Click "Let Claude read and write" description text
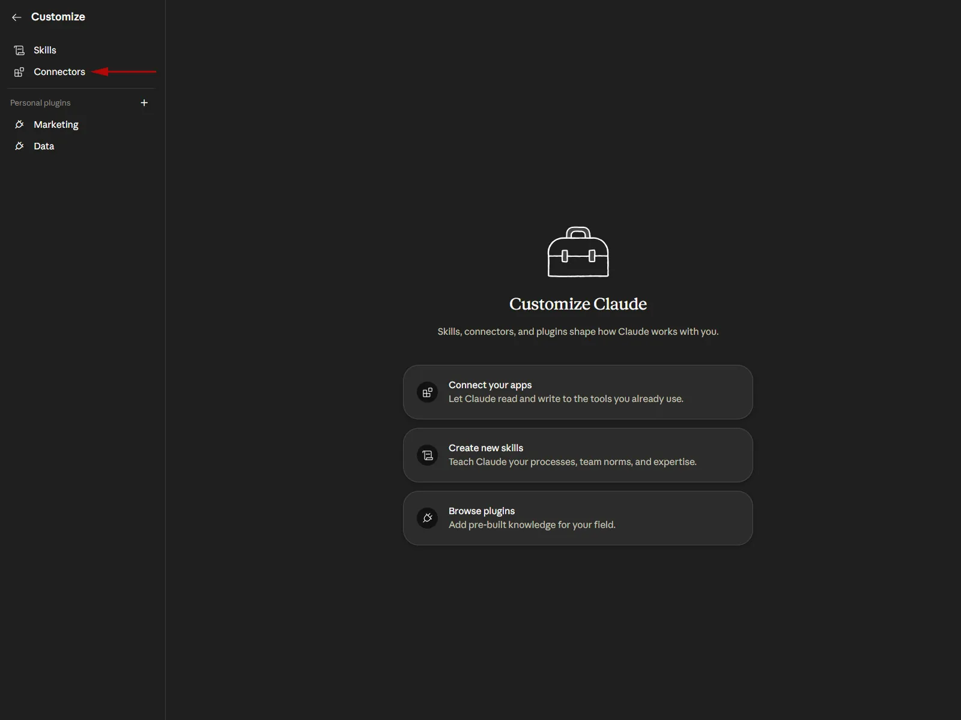Image resolution: width=961 pixels, height=720 pixels. [566, 399]
